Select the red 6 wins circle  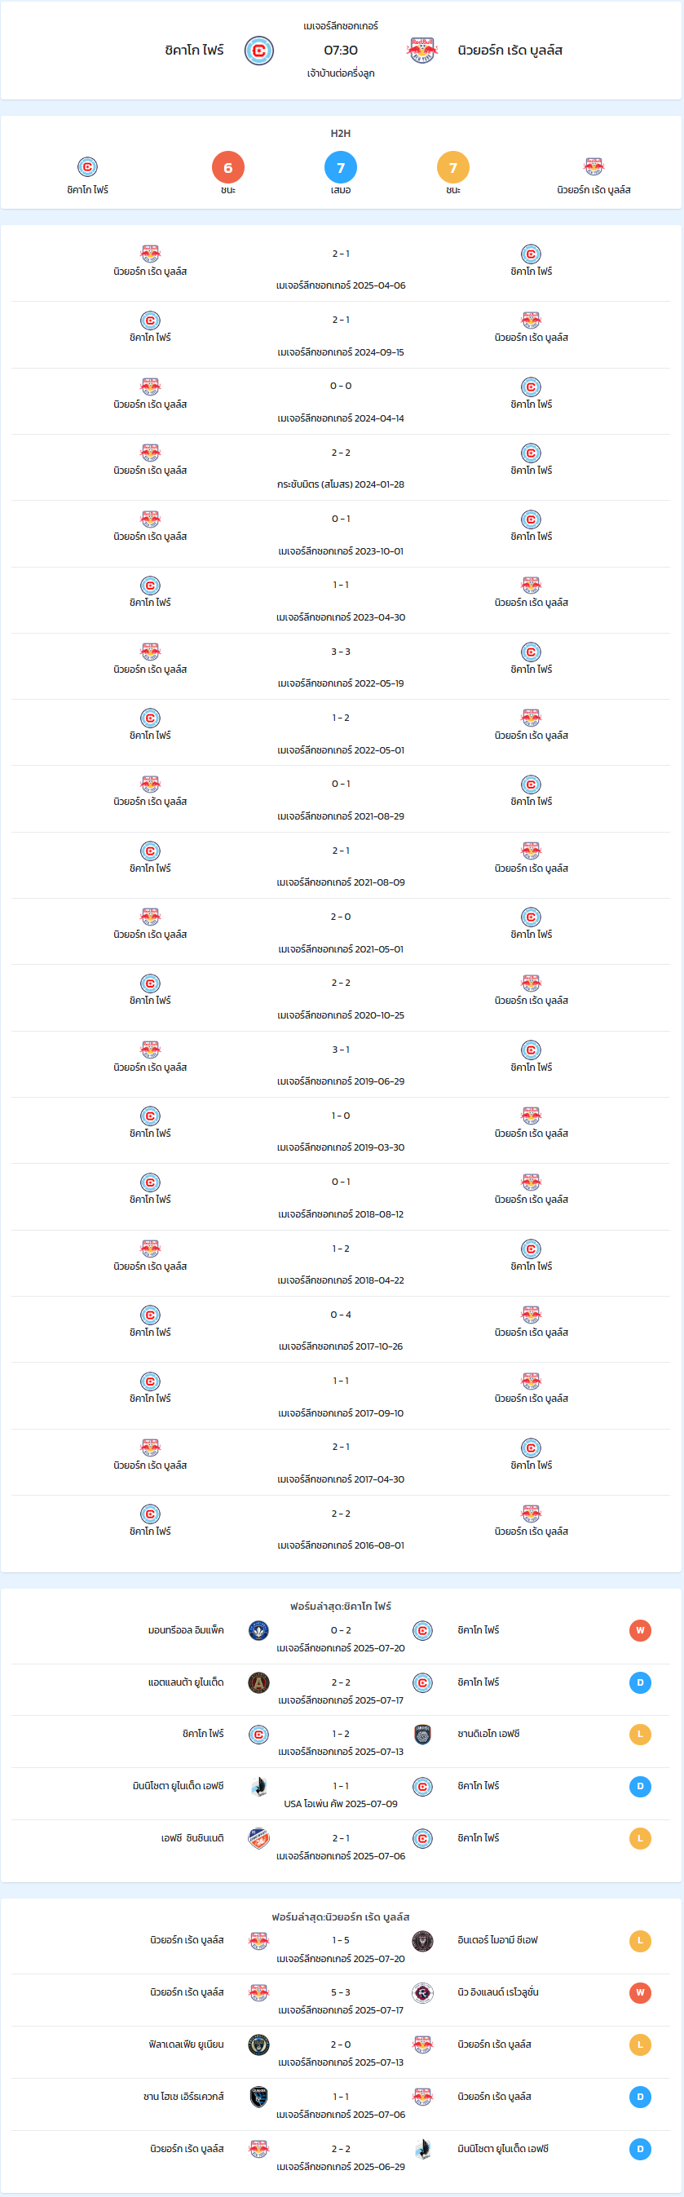(x=227, y=167)
